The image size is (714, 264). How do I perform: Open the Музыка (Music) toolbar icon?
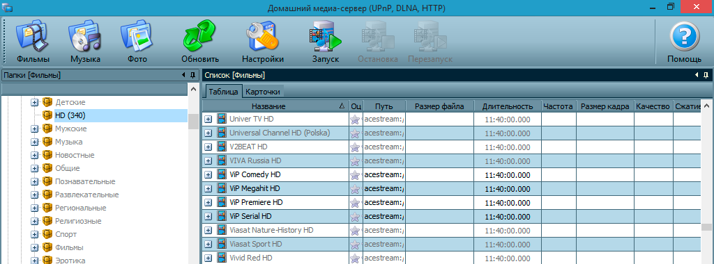(x=86, y=35)
